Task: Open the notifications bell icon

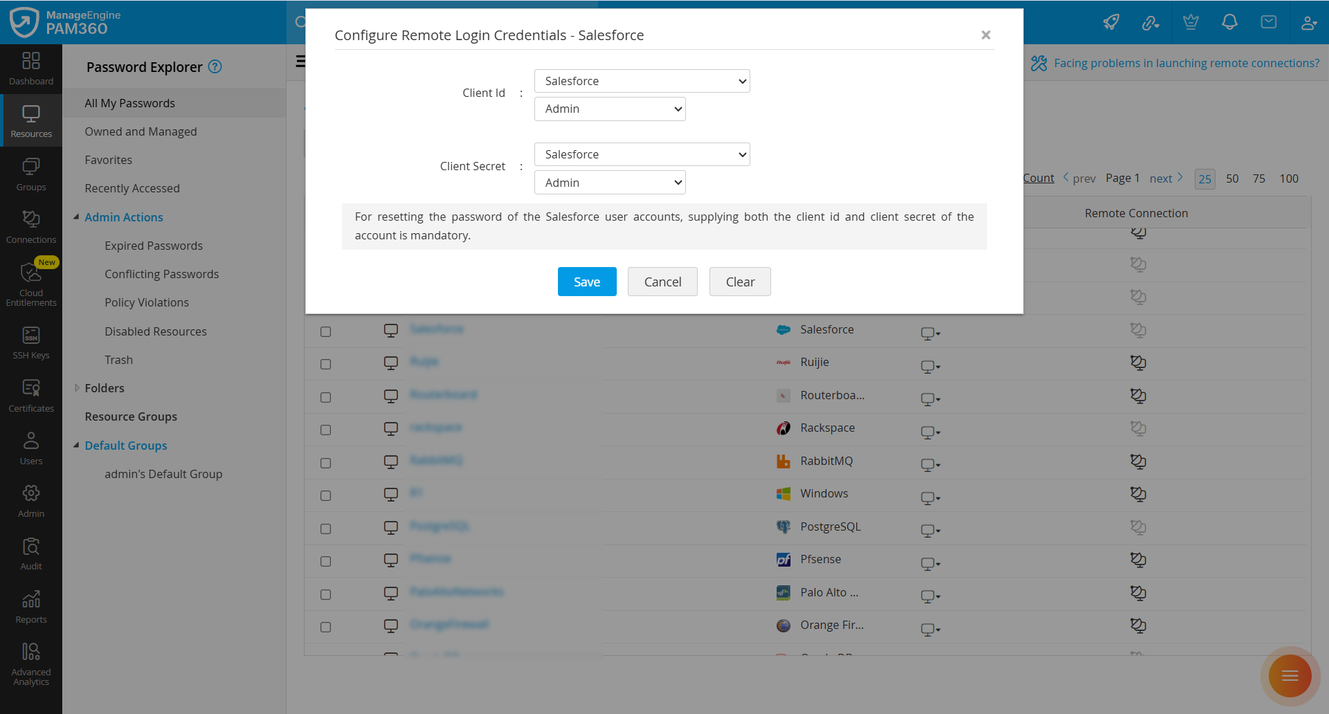Action: pyautogui.click(x=1229, y=22)
